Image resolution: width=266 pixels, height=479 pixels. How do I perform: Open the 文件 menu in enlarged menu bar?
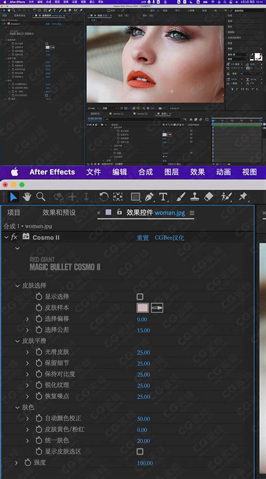pos(94,172)
